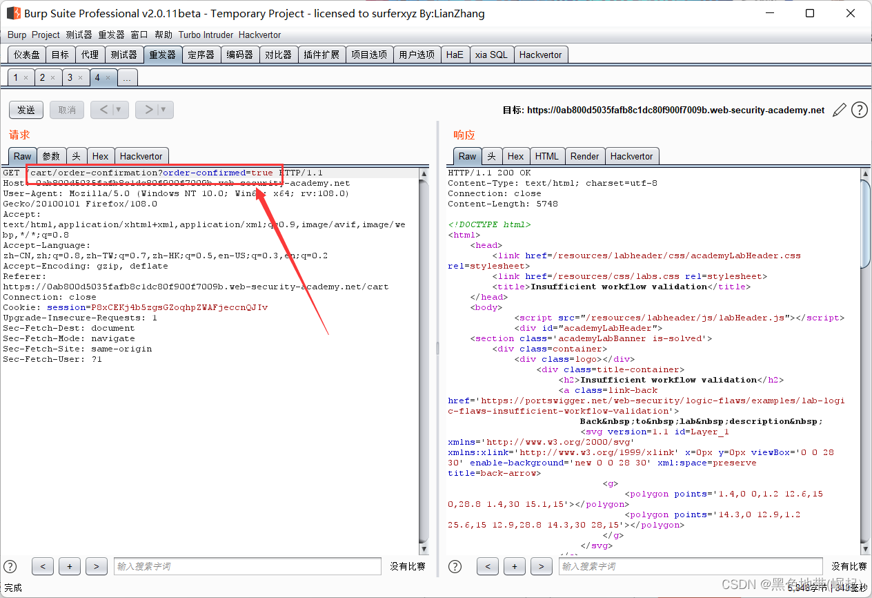
Task: Select response HTML tab
Action: coord(547,156)
